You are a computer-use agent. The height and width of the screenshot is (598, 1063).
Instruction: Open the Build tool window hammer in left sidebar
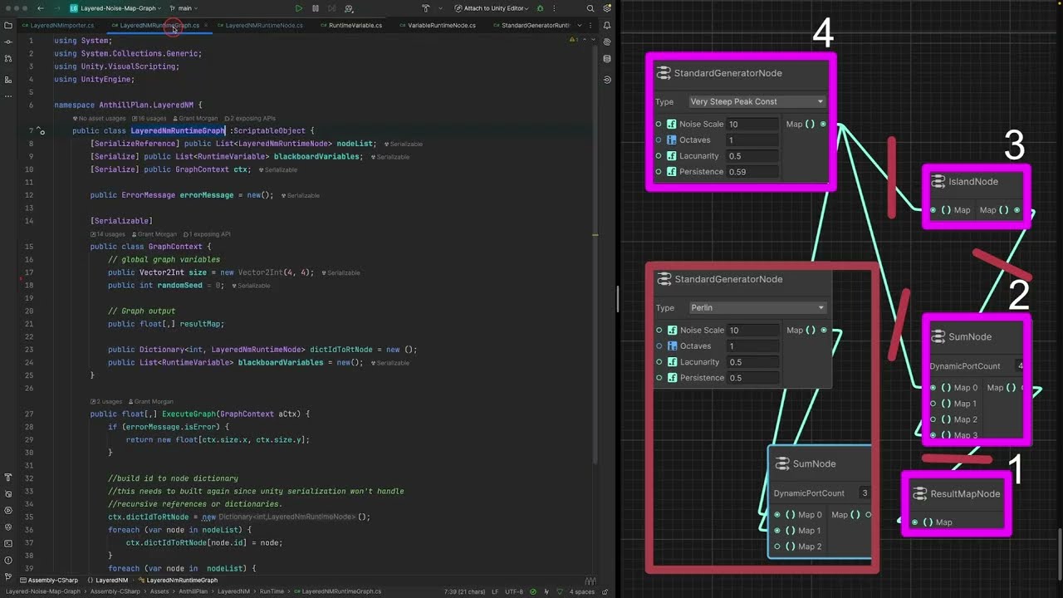[x=8, y=478]
